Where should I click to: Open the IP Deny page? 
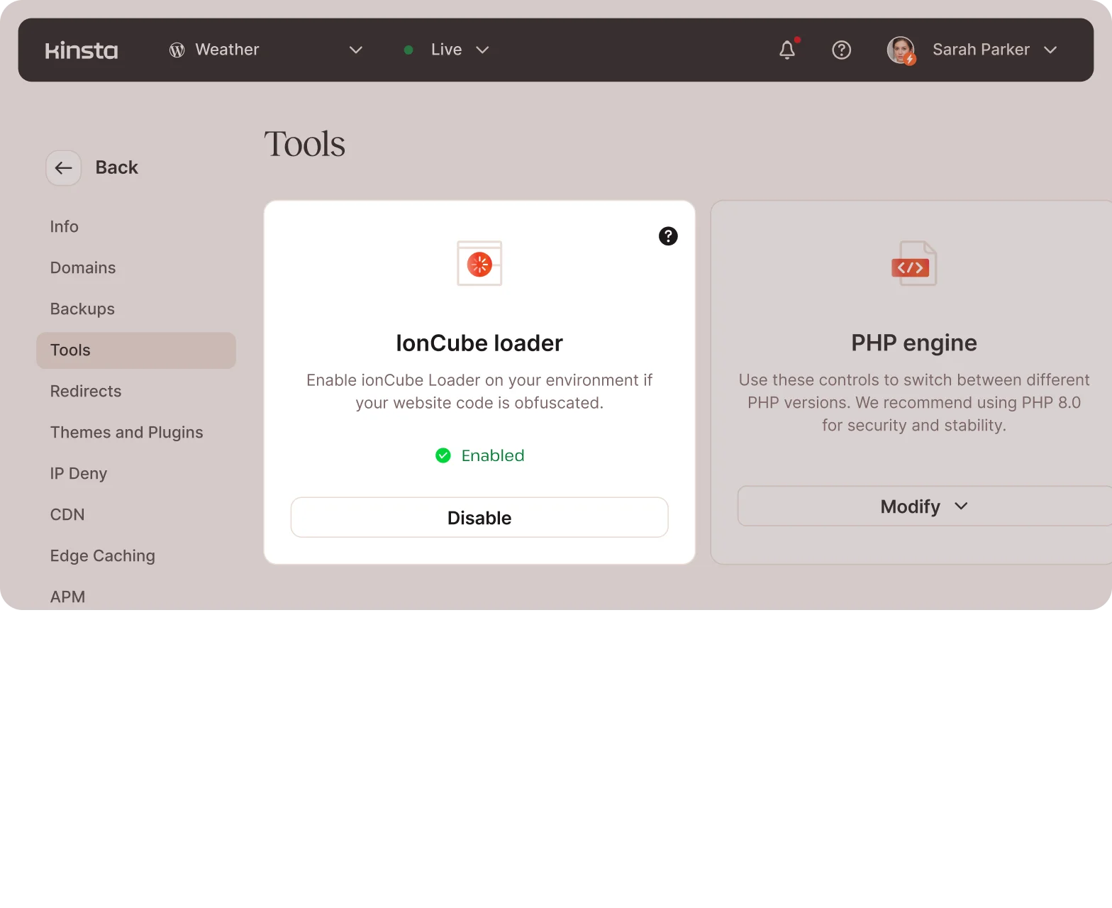(x=79, y=474)
